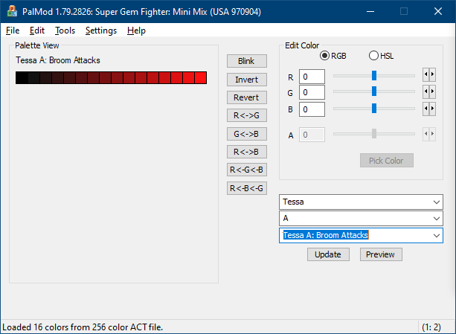The width and height of the screenshot is (456, 334).
Task: Select the brightest red last palette swatch
Action: (x=201, y=78)
